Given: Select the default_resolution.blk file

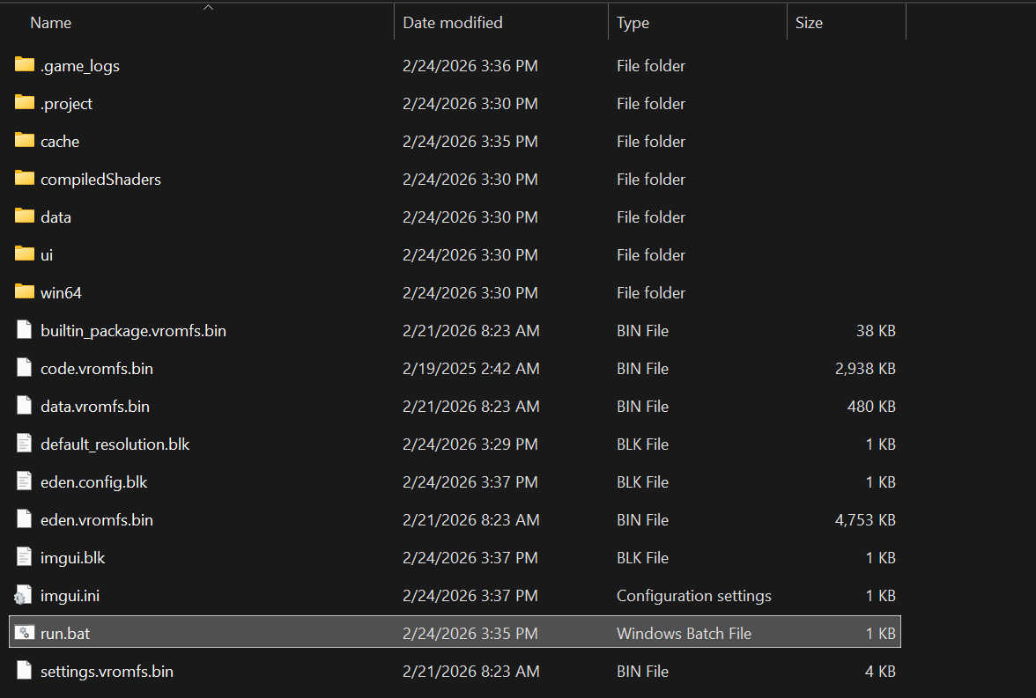Looking at the screenshot, I should click(x=115, y=444).
